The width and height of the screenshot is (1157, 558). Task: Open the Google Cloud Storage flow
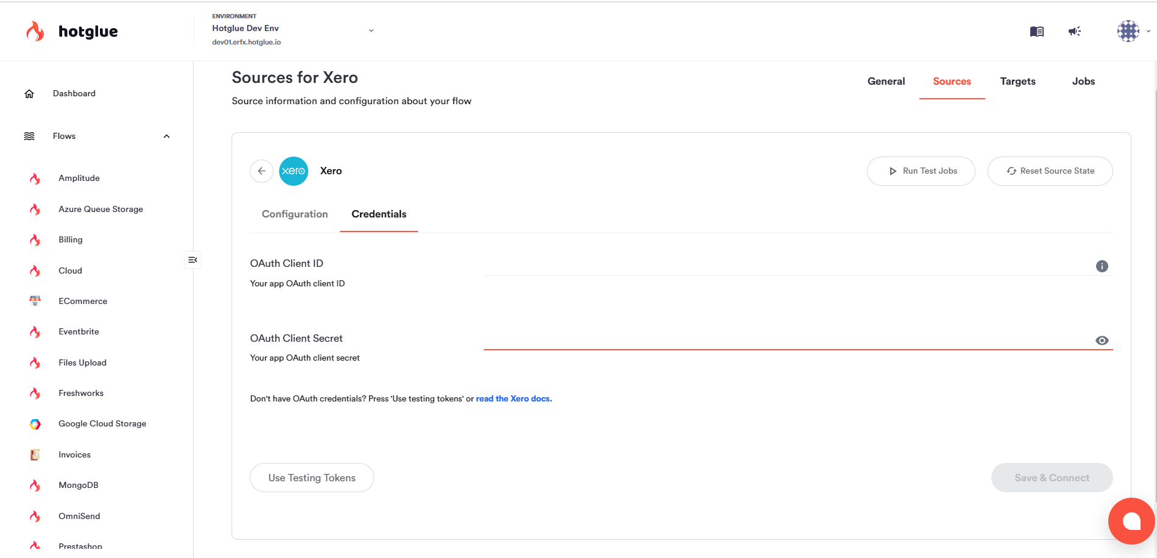(102, 424)
